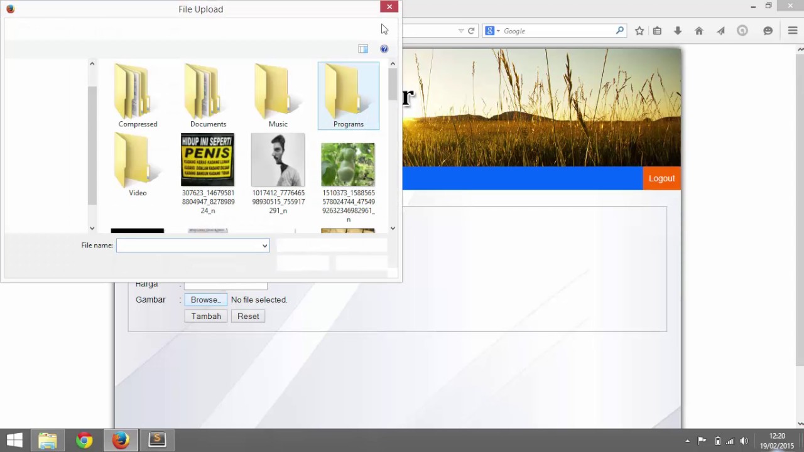The height and width of the screenshot is (452, 804).
Task: Launch Sublime Text from the taskbar
Action: [x=157, y=440]
